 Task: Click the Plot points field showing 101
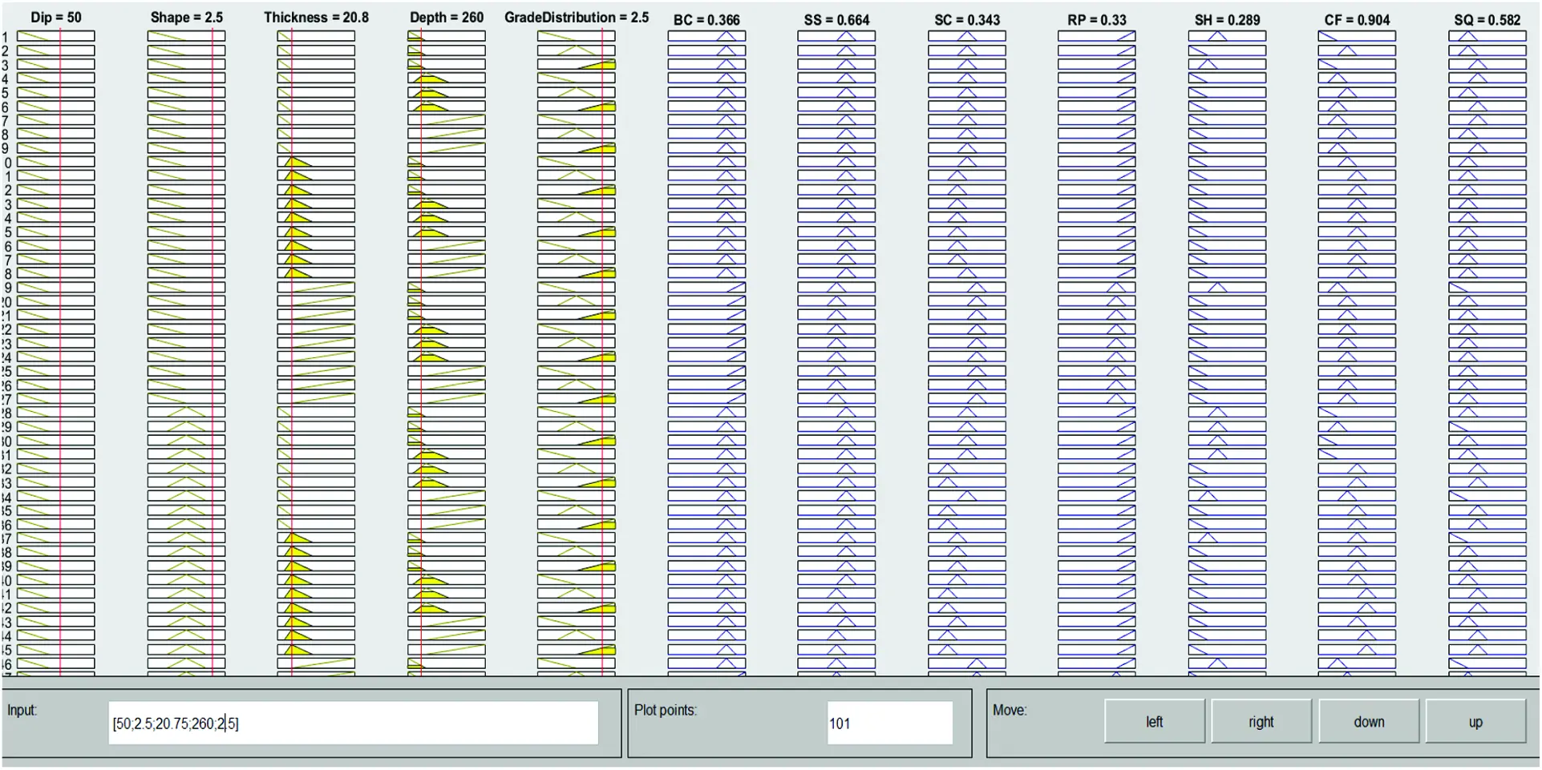pos(888,722)
